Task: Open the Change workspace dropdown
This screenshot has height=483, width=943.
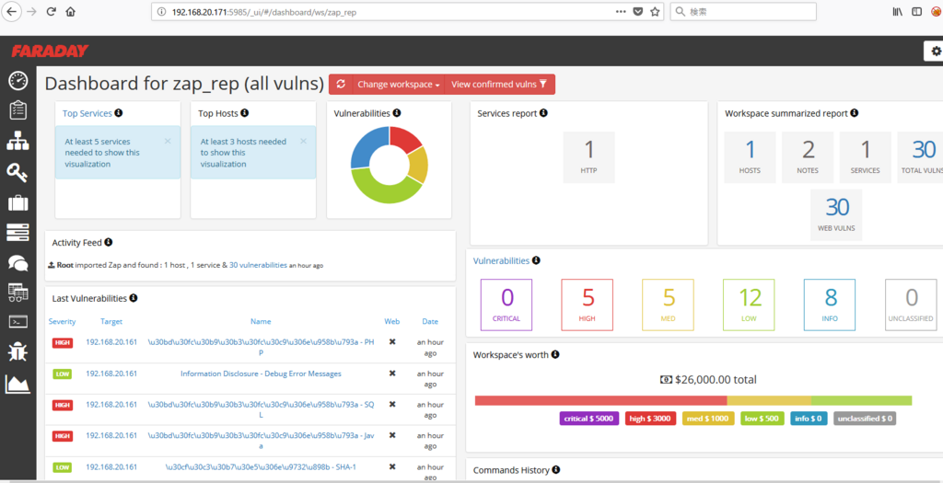Action: [x=398, y=84]
